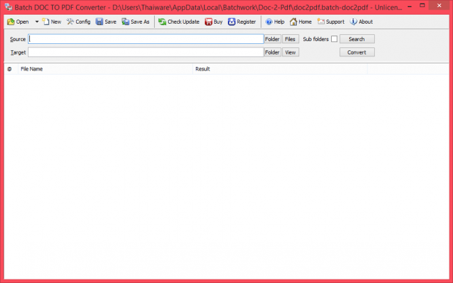Select the @ column header
This screenshot has height=283, width=453.
click(x=11, y=69)
